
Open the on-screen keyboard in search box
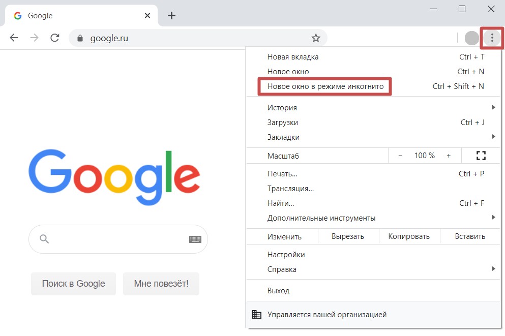point(195,239)
